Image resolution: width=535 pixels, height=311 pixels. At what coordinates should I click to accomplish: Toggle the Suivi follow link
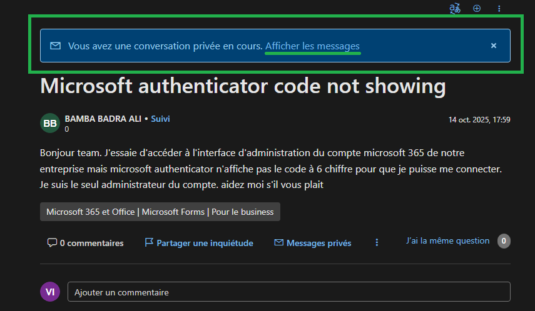tap(160, 119)
